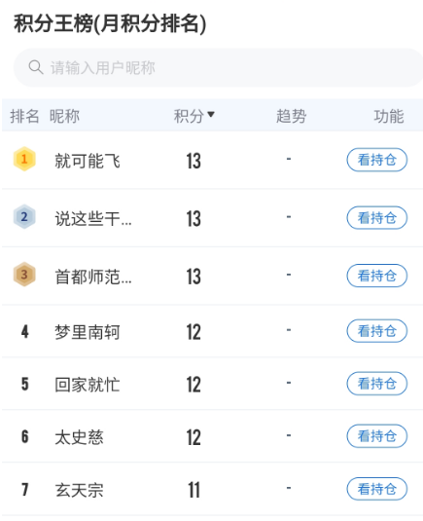This screenshot has width=423, height=521.
Task: View holdings of 就可能飞 via 看持仓
Action: tap(377, 160)
